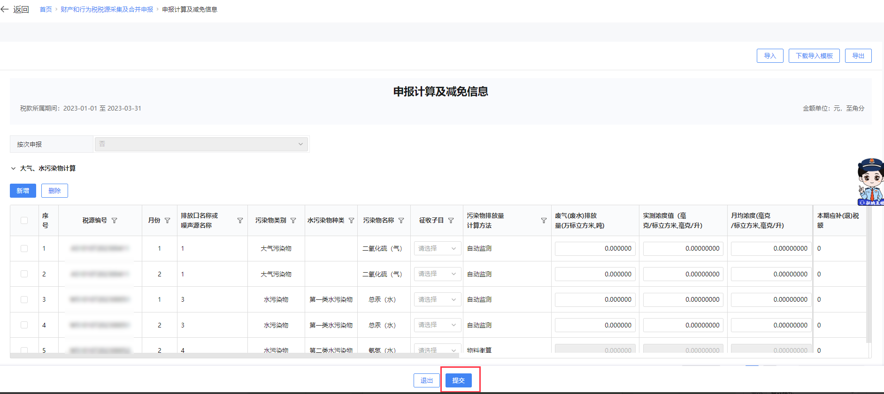Screen dimensions: 884x394
Task: Open the 月份 column filter icon
Action: 168,221
